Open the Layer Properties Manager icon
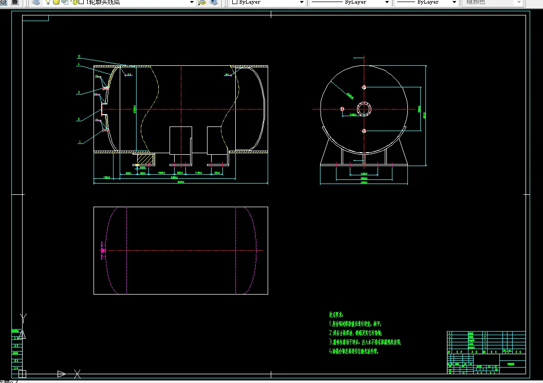 36,3
